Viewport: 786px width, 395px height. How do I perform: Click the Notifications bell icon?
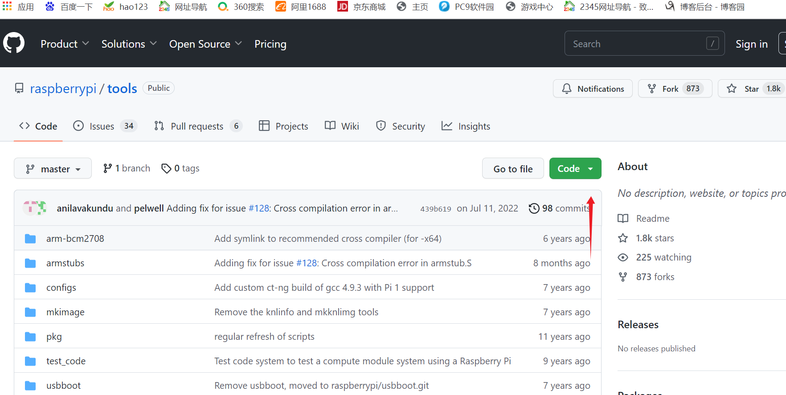click(567, 89)
